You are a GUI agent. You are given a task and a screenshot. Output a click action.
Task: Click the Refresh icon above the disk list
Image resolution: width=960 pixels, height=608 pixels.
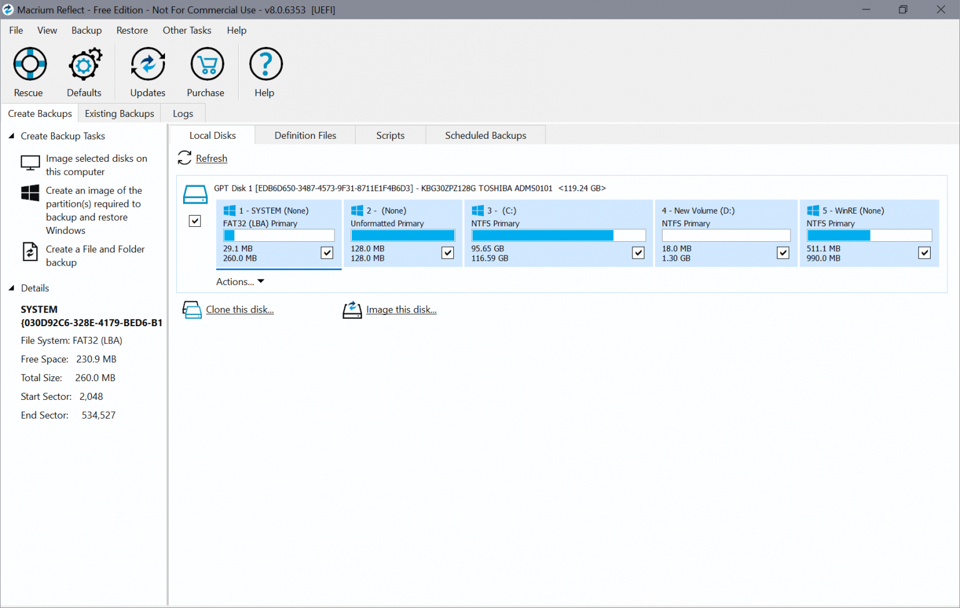184,158
